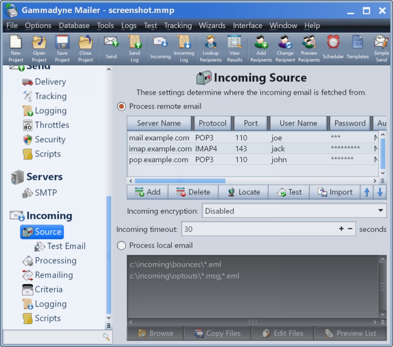Screen dimensions: 393x347
Task: Click the Send envelope toolbar icon
Action: coord(111,47)
